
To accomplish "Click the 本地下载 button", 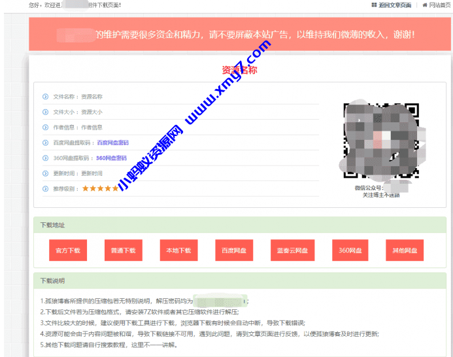I will [x=179, y=250].
